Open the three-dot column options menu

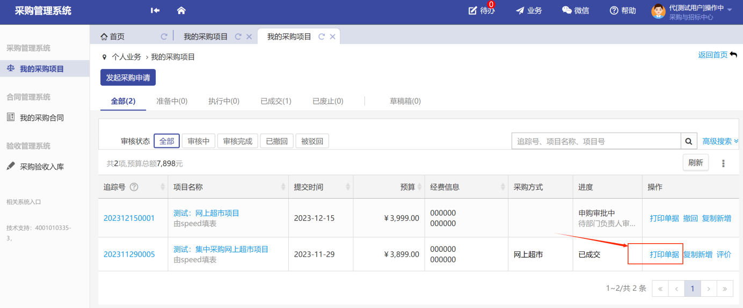pyautogui.click(x=723, y=163)
